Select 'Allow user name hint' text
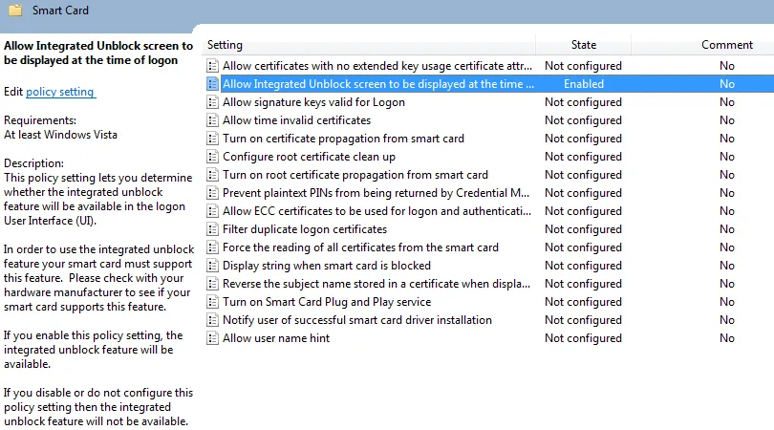 [276, 338]
